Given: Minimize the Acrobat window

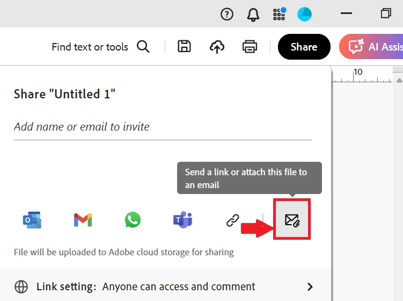Looking at the screenshot, I should [x=346, y=13].
